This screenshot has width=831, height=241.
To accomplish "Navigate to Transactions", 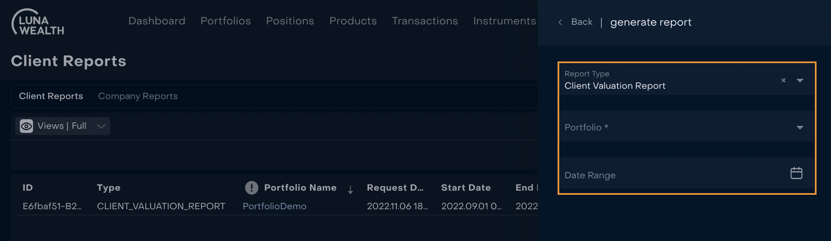I will pyautogui.click(x=425, y=21).
